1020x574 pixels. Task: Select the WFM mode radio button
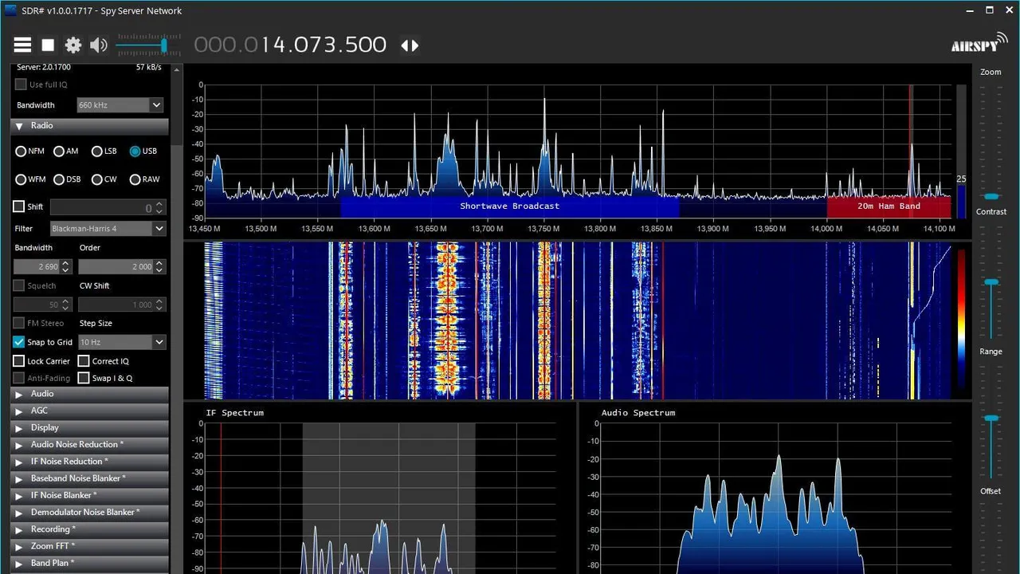[21, 179]
